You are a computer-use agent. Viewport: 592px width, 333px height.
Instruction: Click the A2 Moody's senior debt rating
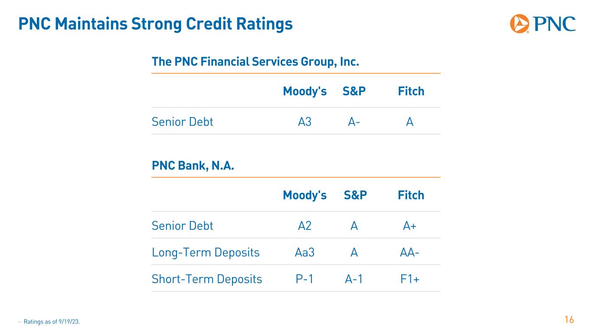coord(304,226)
